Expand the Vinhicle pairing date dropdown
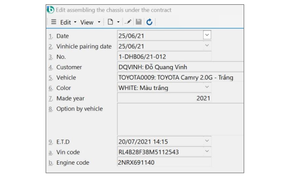 (207, 46)
